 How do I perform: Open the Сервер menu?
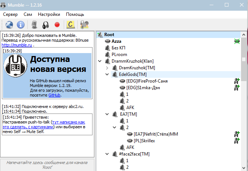pos(10,14)
